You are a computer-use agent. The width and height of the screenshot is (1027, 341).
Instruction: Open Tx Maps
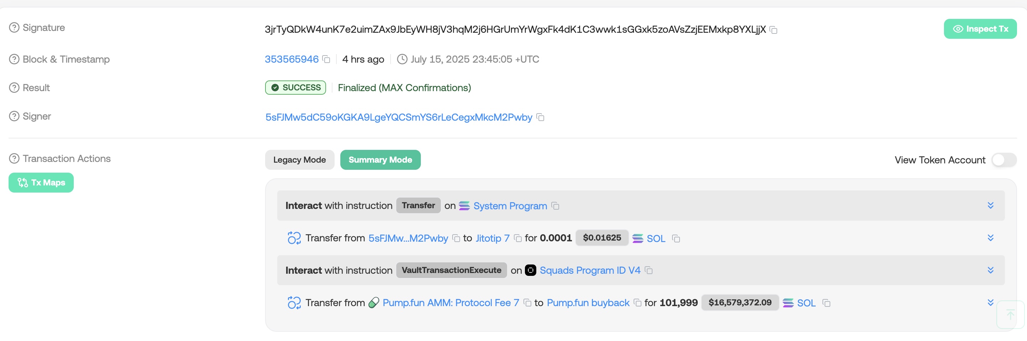[x=41, y=183]
